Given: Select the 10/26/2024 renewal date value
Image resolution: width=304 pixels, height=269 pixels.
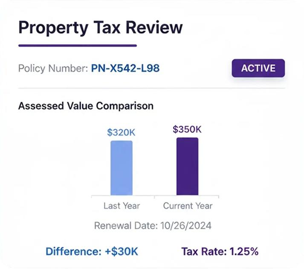Looking at the screenshot, I should tap(185, 225).
